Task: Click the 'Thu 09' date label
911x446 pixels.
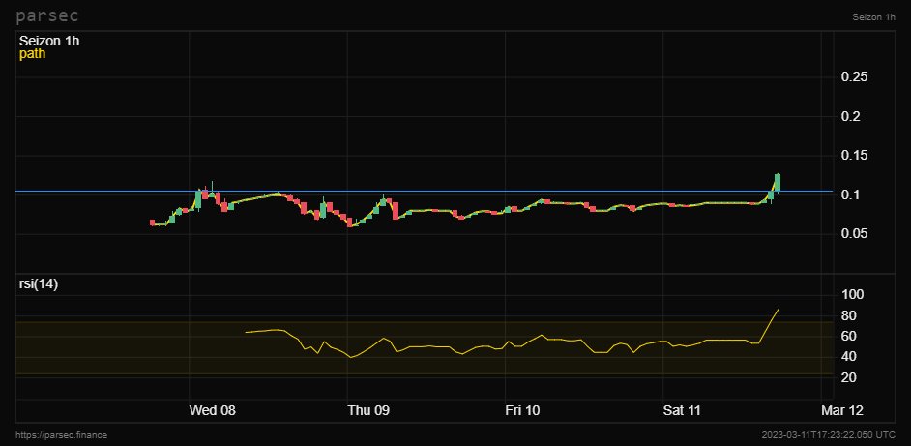Action: (368, 410)
